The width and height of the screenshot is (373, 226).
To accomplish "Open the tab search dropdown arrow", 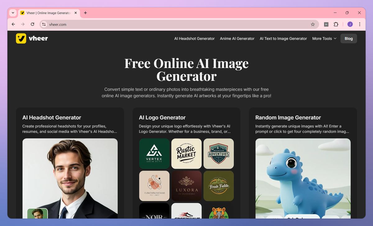I will [13, 13].
